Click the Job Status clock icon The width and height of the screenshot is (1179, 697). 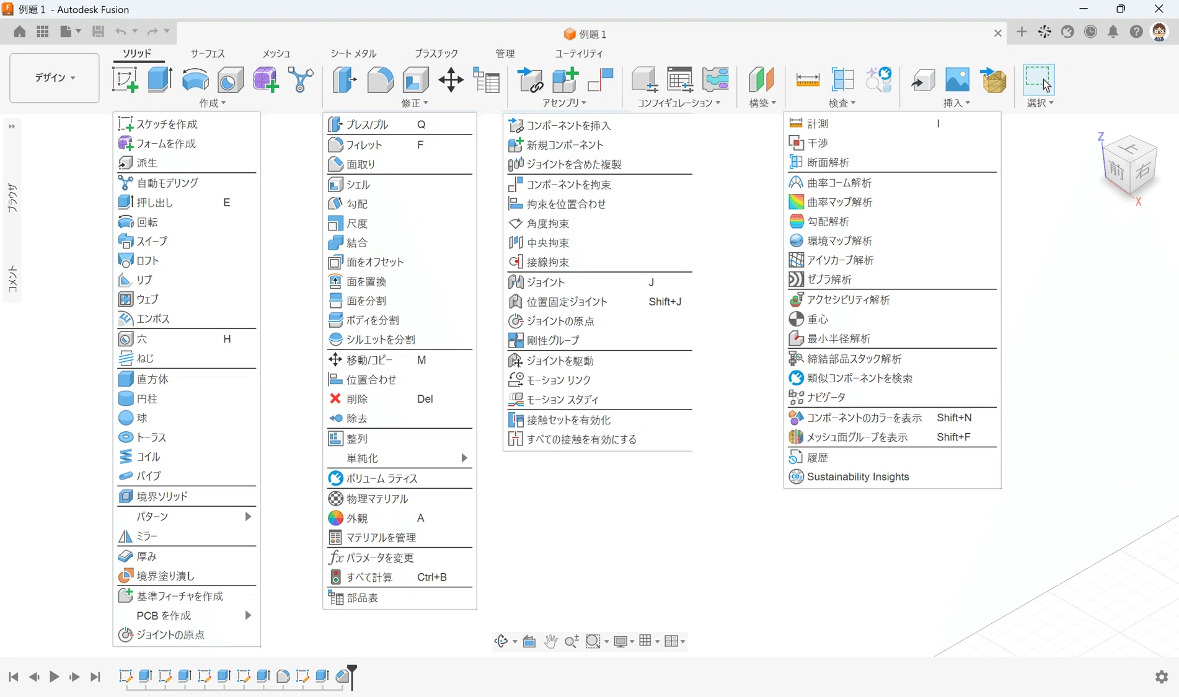(1090, 32)
